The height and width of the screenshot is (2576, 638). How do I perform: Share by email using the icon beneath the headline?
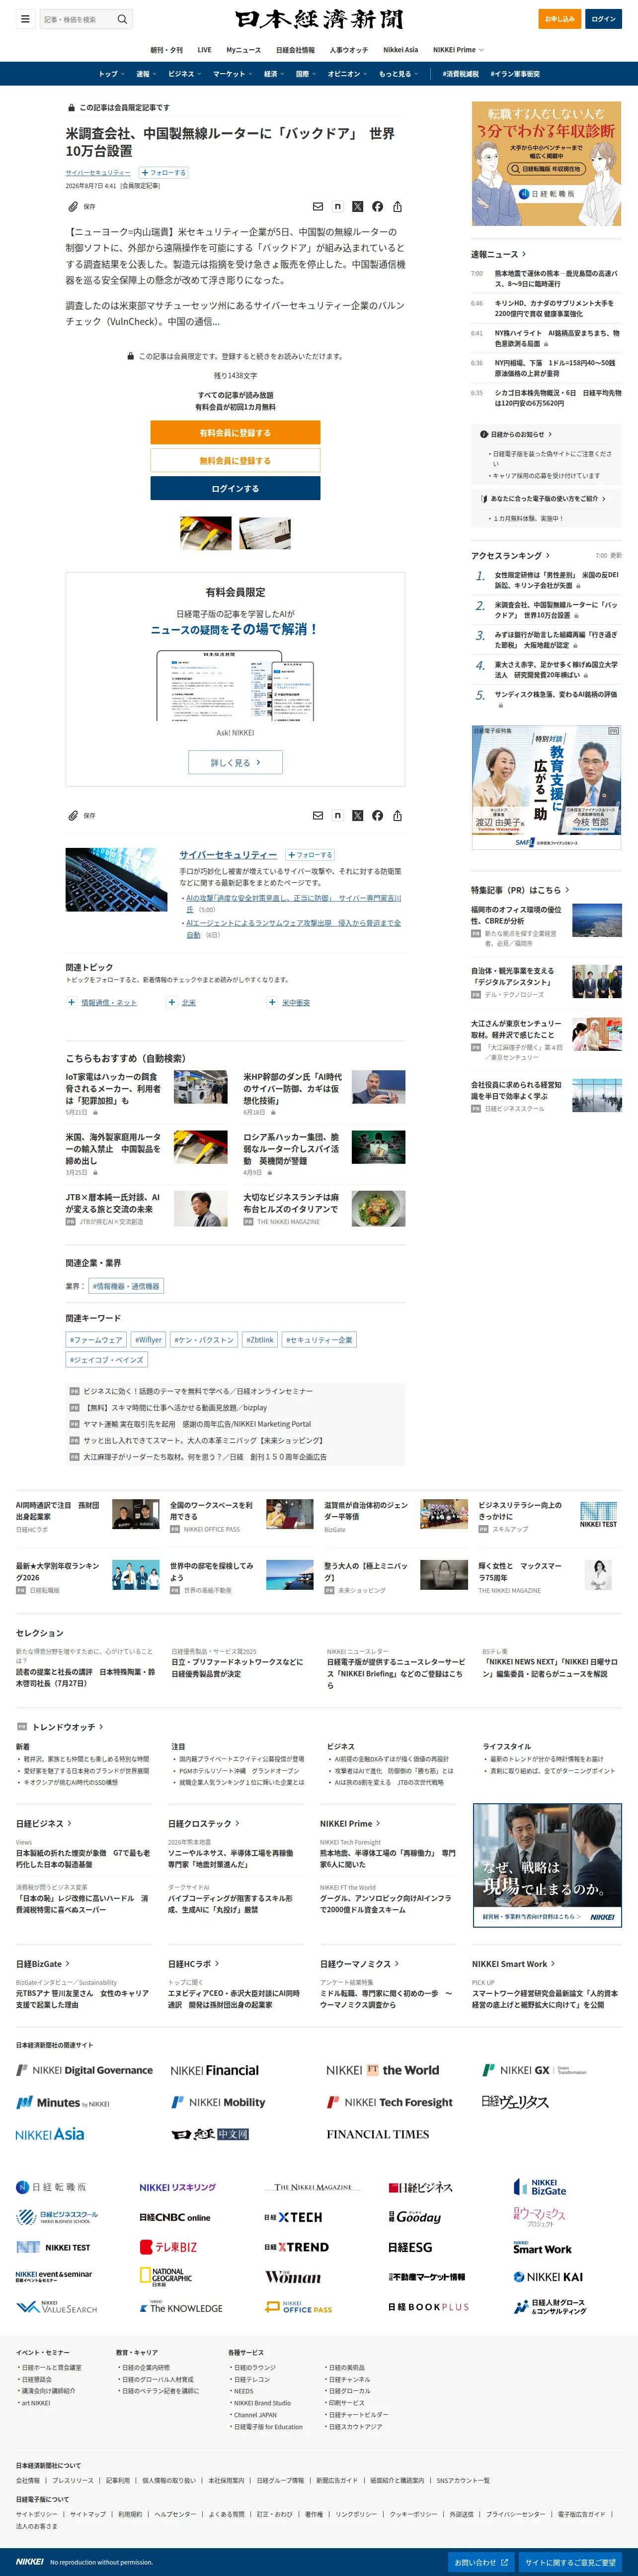tap(318, 207)
